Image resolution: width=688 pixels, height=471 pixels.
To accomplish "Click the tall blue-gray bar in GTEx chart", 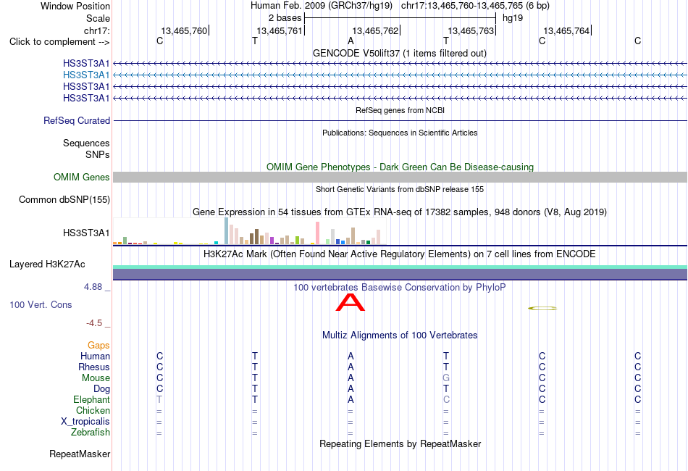I will 227,231.
